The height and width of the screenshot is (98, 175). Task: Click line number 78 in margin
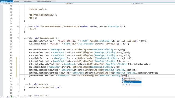(11, 38)
